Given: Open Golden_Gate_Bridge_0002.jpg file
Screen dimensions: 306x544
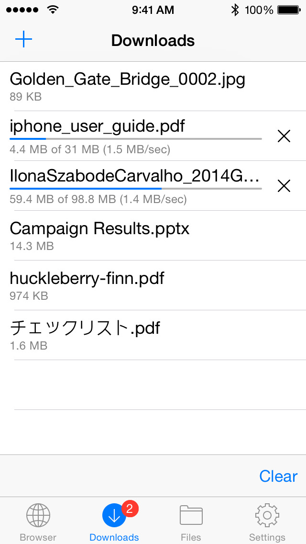Looking at the screenshot, I should tap(153, 86).
